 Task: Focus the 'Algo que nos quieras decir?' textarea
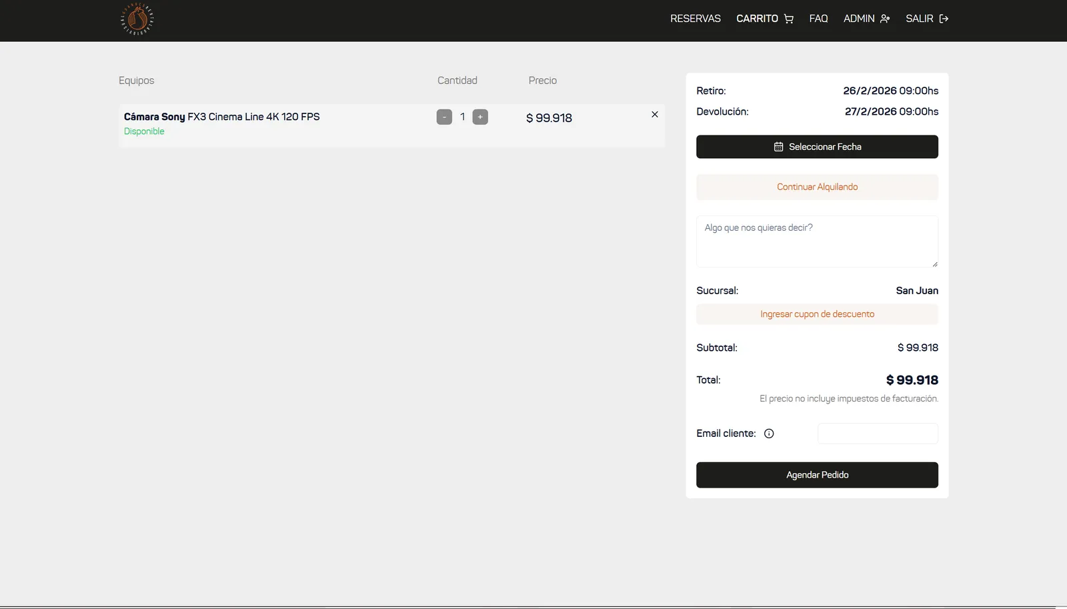coord(817,241)
